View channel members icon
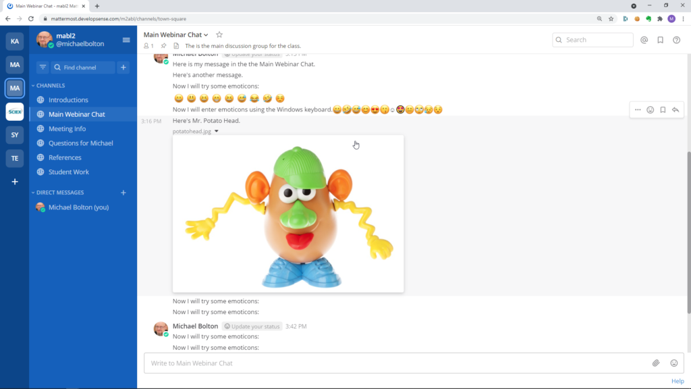 tap(148, 46)
